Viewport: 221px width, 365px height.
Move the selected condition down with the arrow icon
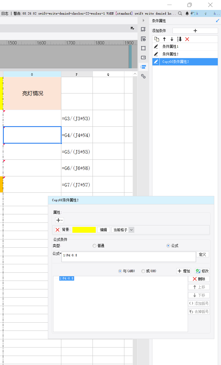pyautogui.click(x=172, y=39)
